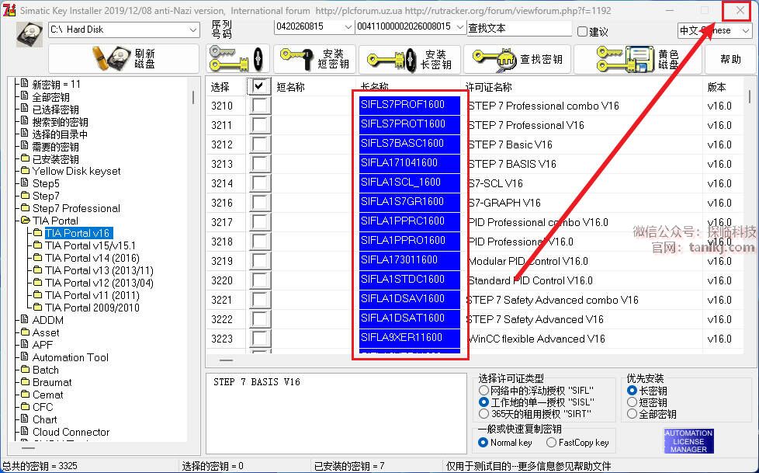
Task: Select the short key priority radio
Action: click(x=632, y=402)
